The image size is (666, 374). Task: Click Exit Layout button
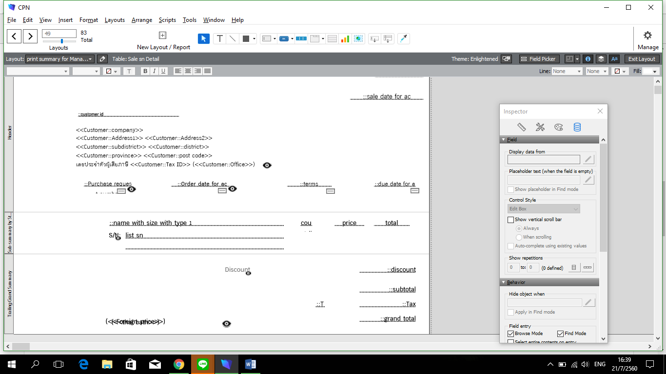(642, 59)
